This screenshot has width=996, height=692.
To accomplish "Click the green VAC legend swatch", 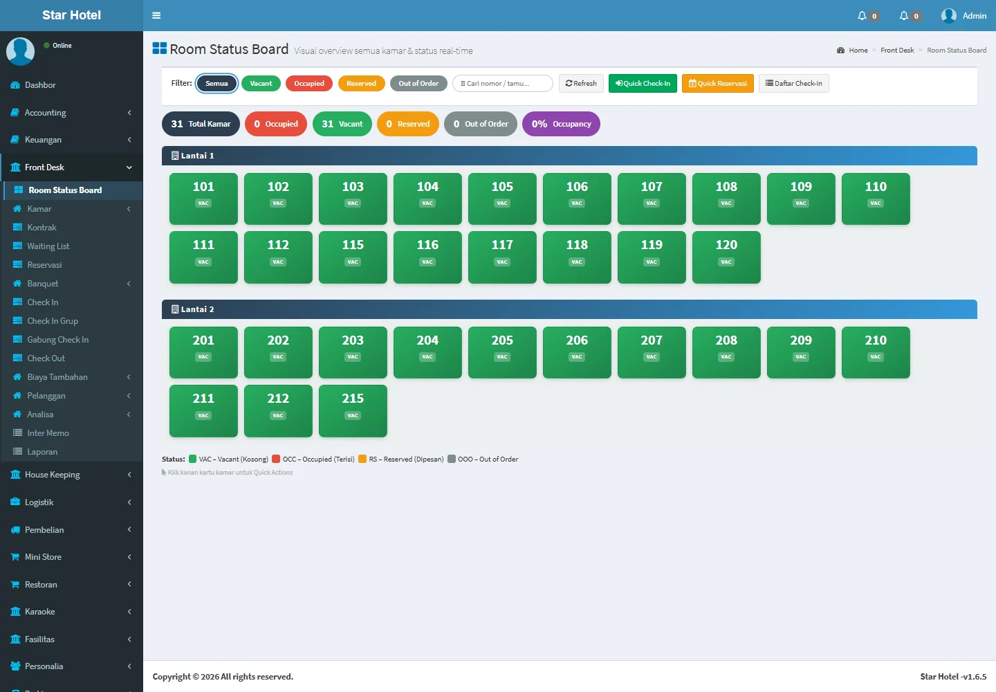I will [x=193, y=459].
